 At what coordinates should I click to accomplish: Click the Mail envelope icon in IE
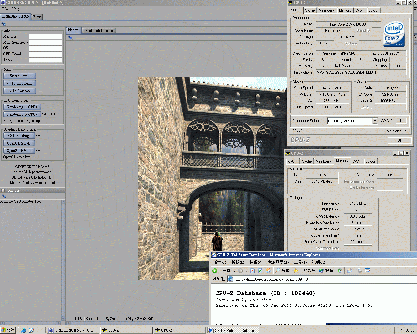coord(349,271)
